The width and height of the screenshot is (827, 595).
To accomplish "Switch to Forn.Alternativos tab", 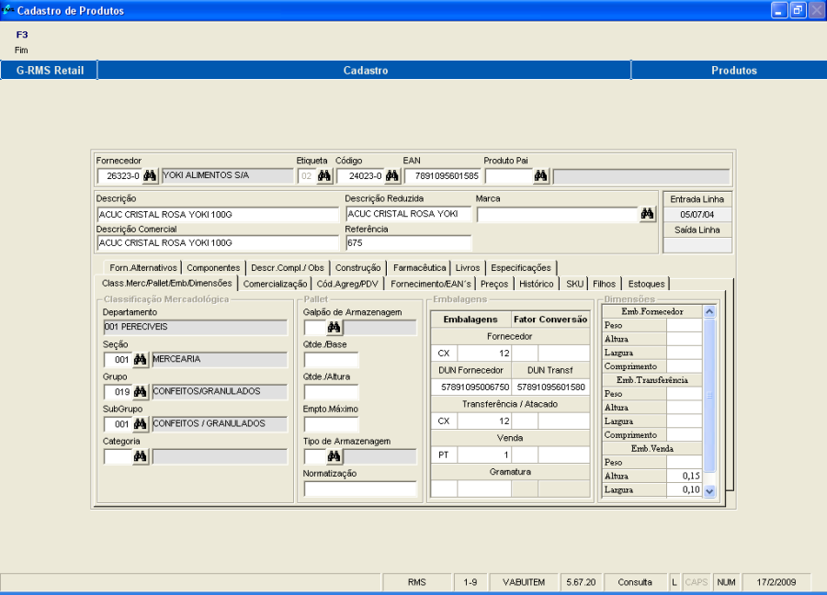I will click(x=143, y=268).
